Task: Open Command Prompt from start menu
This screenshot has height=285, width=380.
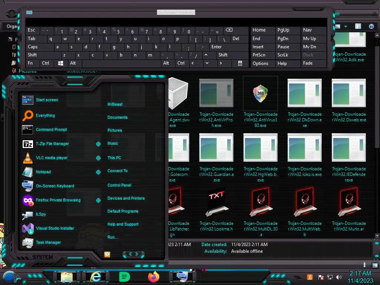Action: tap(45, 130)
